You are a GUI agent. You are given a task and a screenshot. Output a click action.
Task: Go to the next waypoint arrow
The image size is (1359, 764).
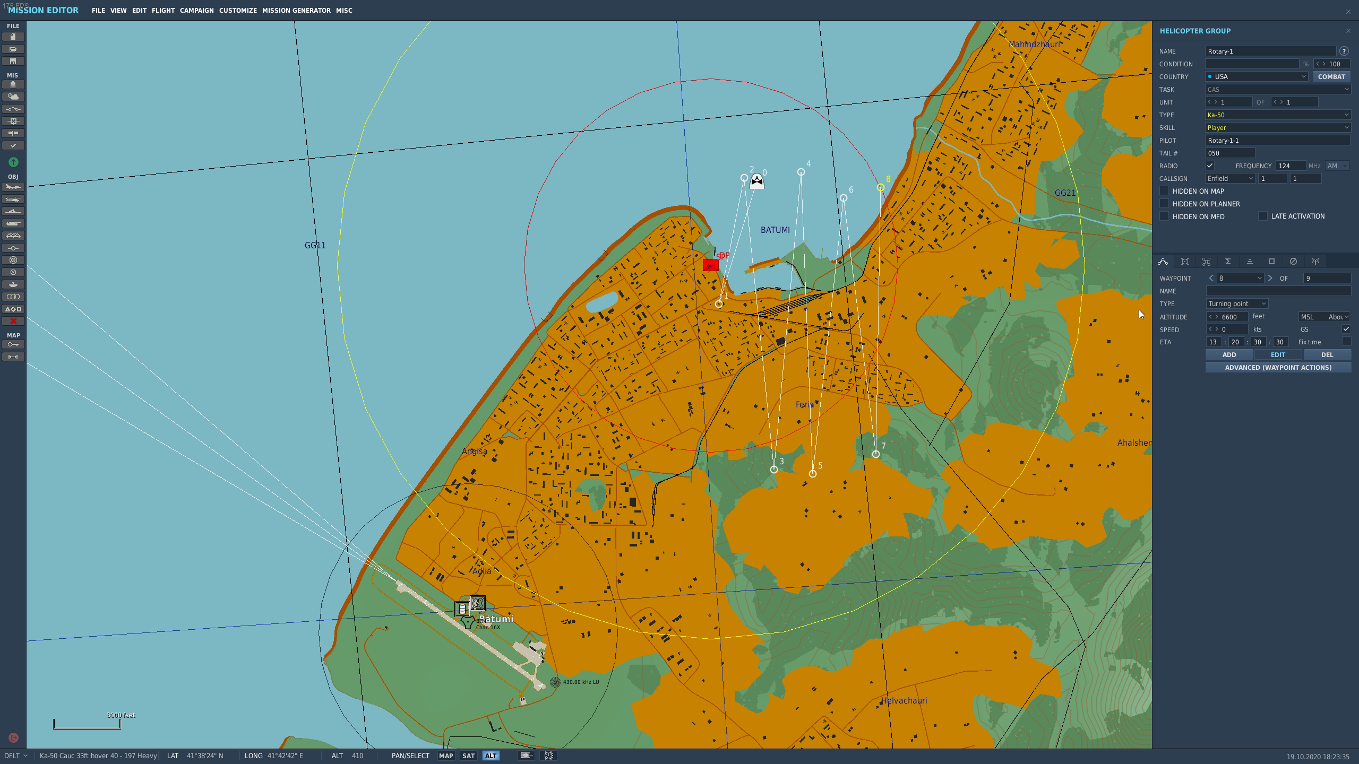[1270, 278]
